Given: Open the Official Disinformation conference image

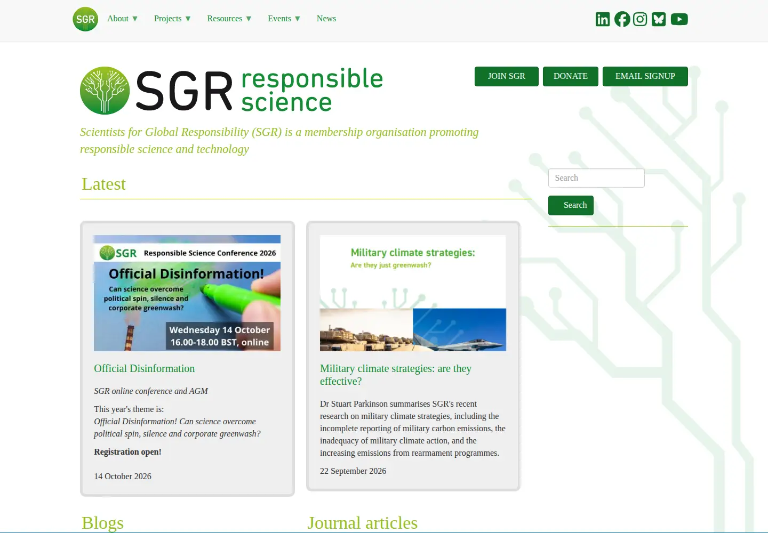Looking at the screenshot, I should (187, 293).
